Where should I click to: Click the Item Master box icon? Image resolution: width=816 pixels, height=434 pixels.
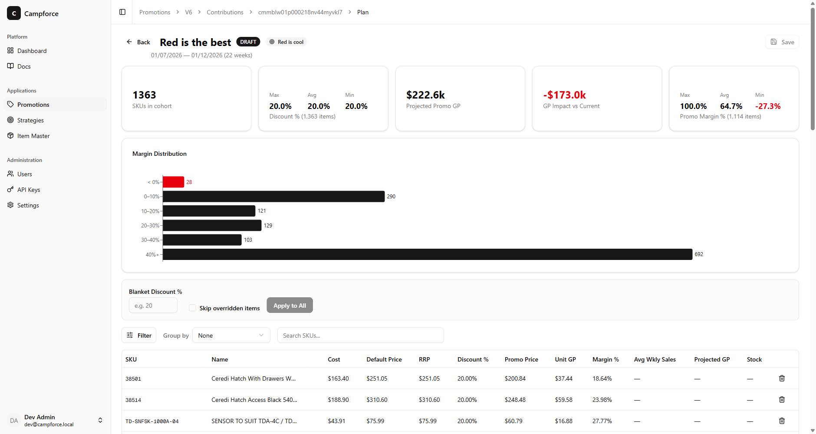(10, 135)
